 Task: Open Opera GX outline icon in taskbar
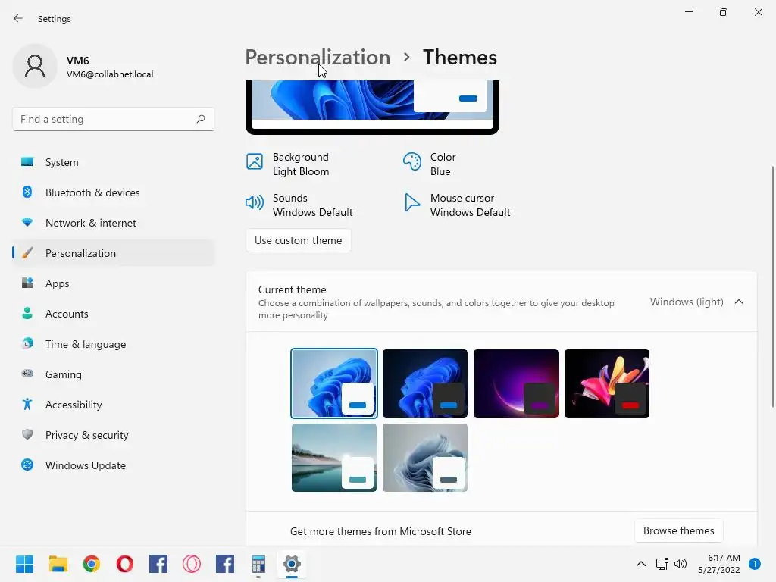(192, 564)
